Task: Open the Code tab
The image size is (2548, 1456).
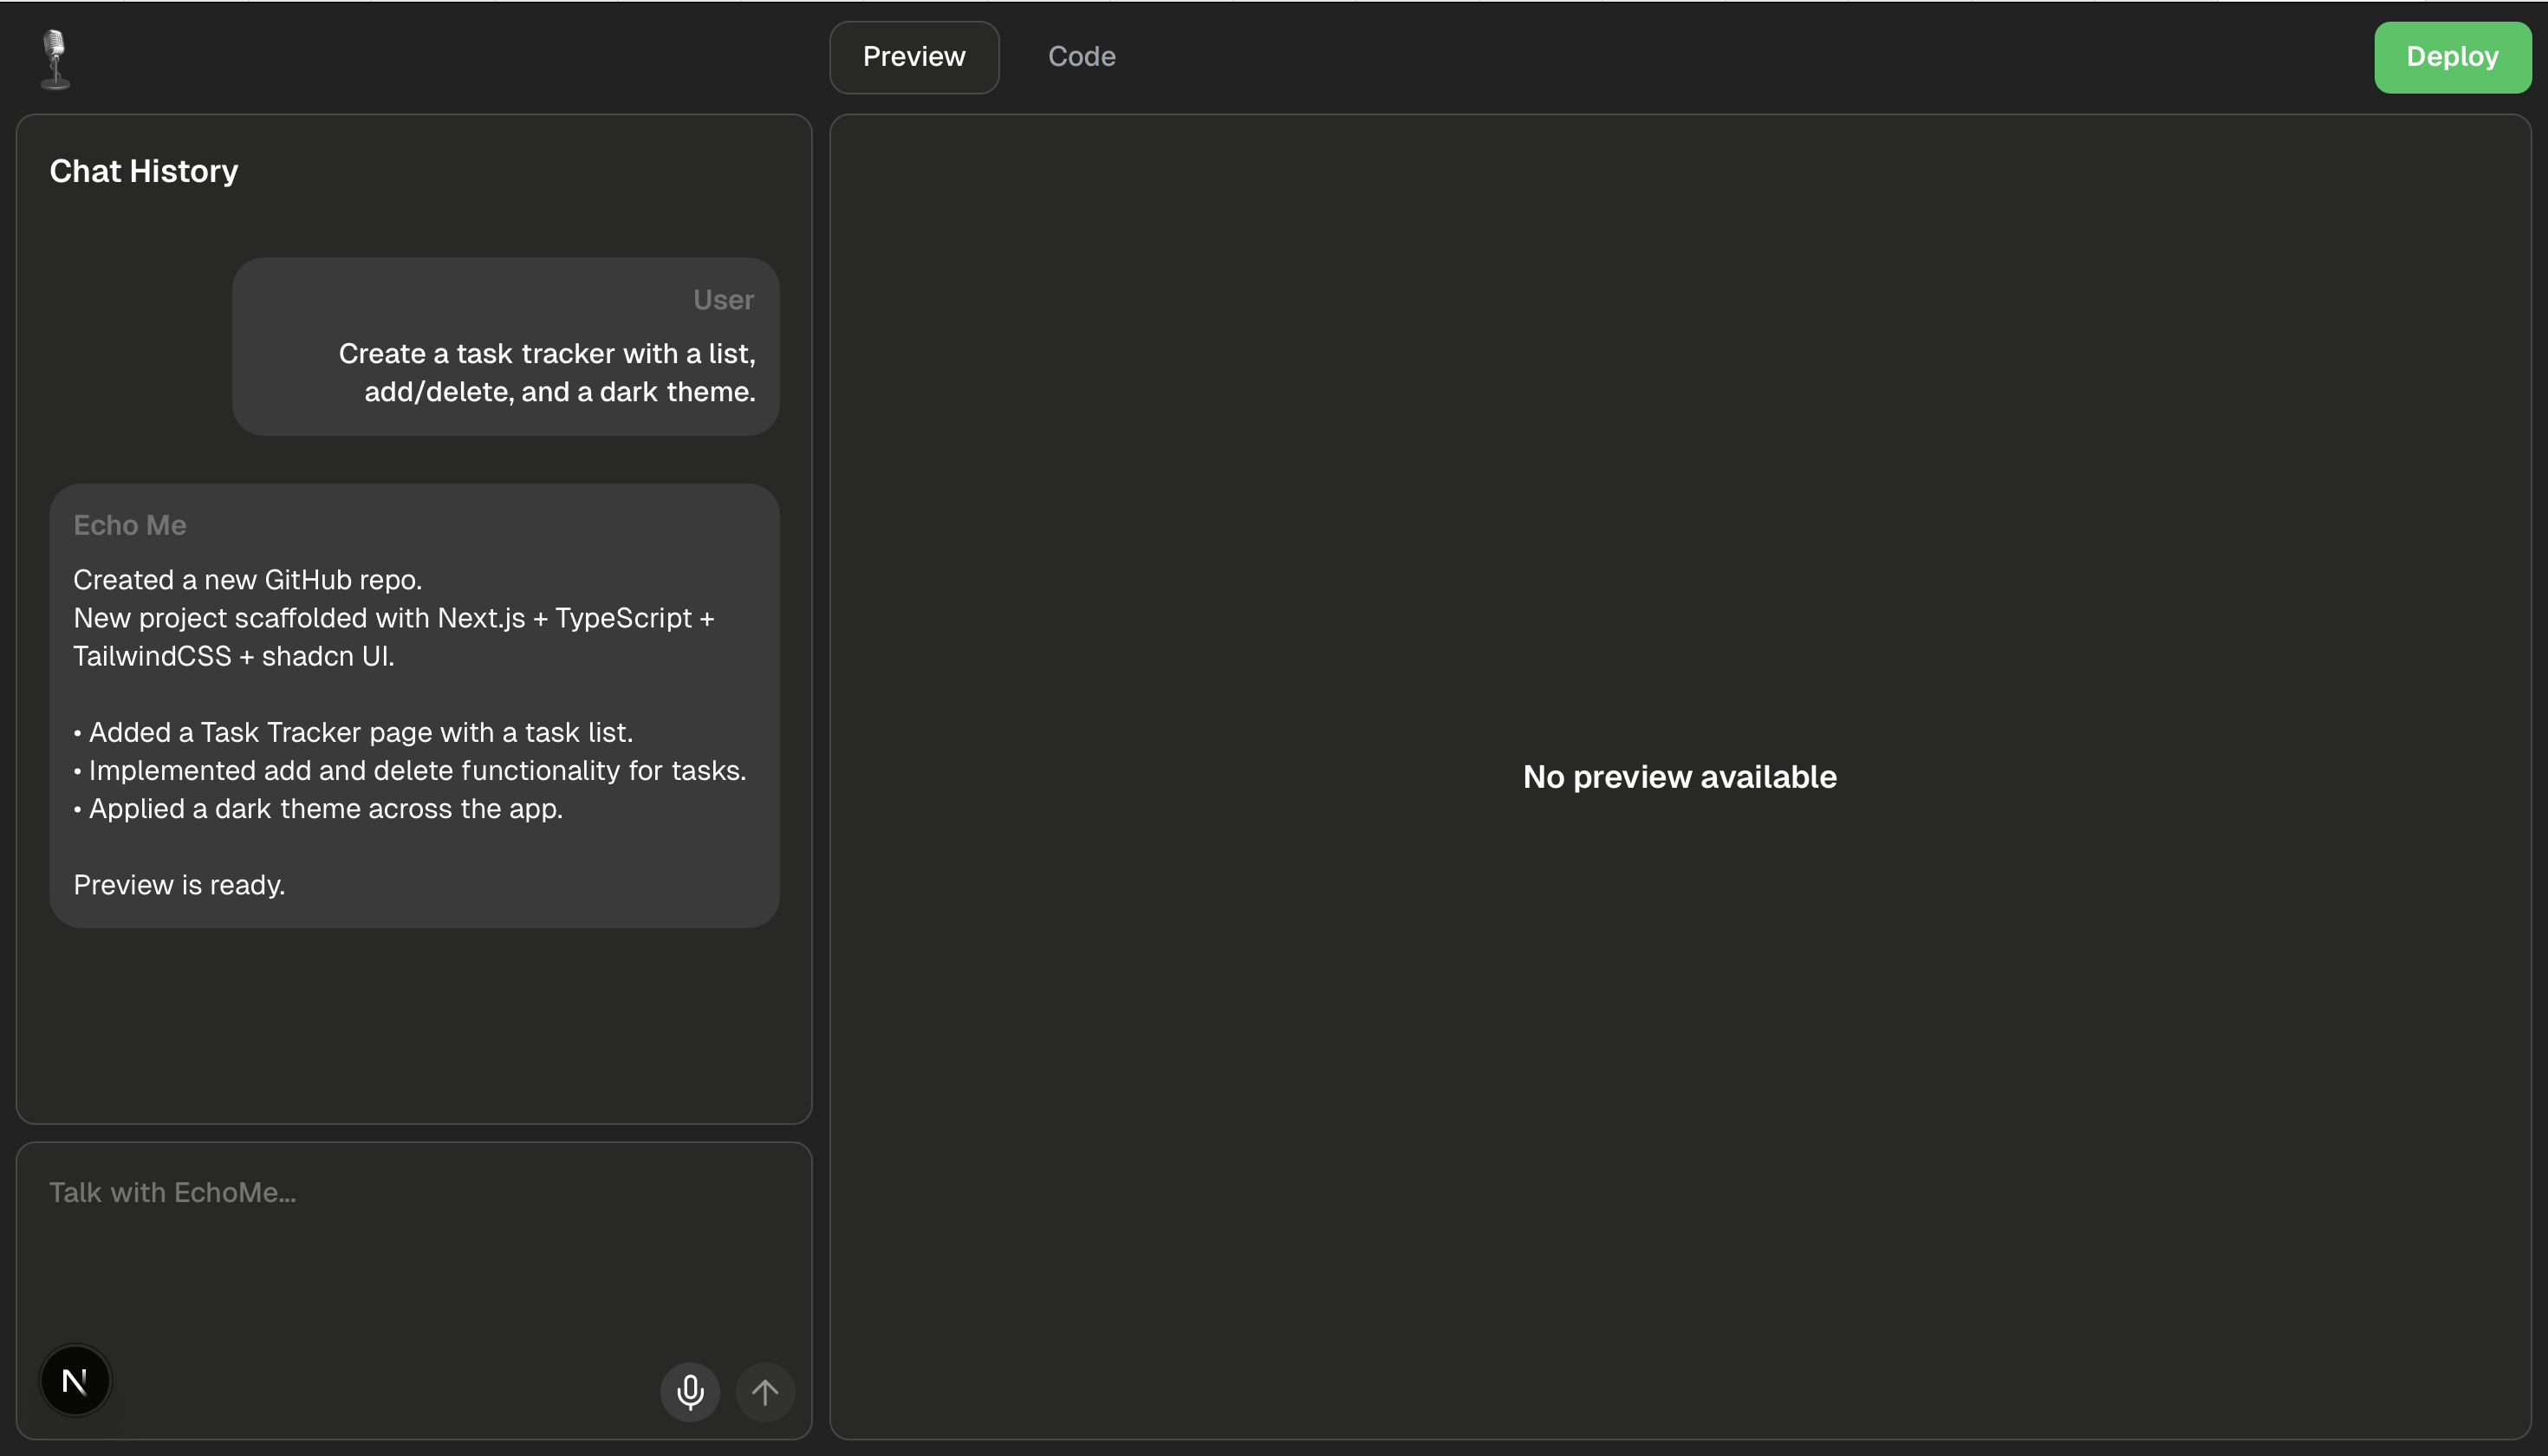Action: coord(1081,57)
